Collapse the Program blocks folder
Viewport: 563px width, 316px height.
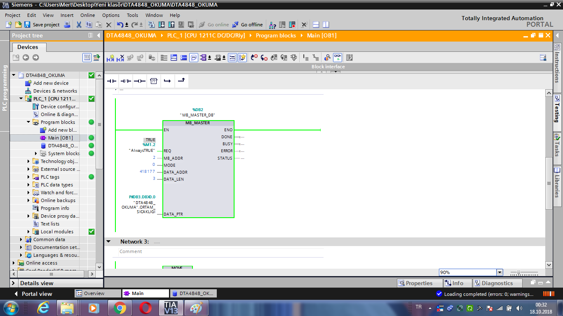(x=28, y=122)
